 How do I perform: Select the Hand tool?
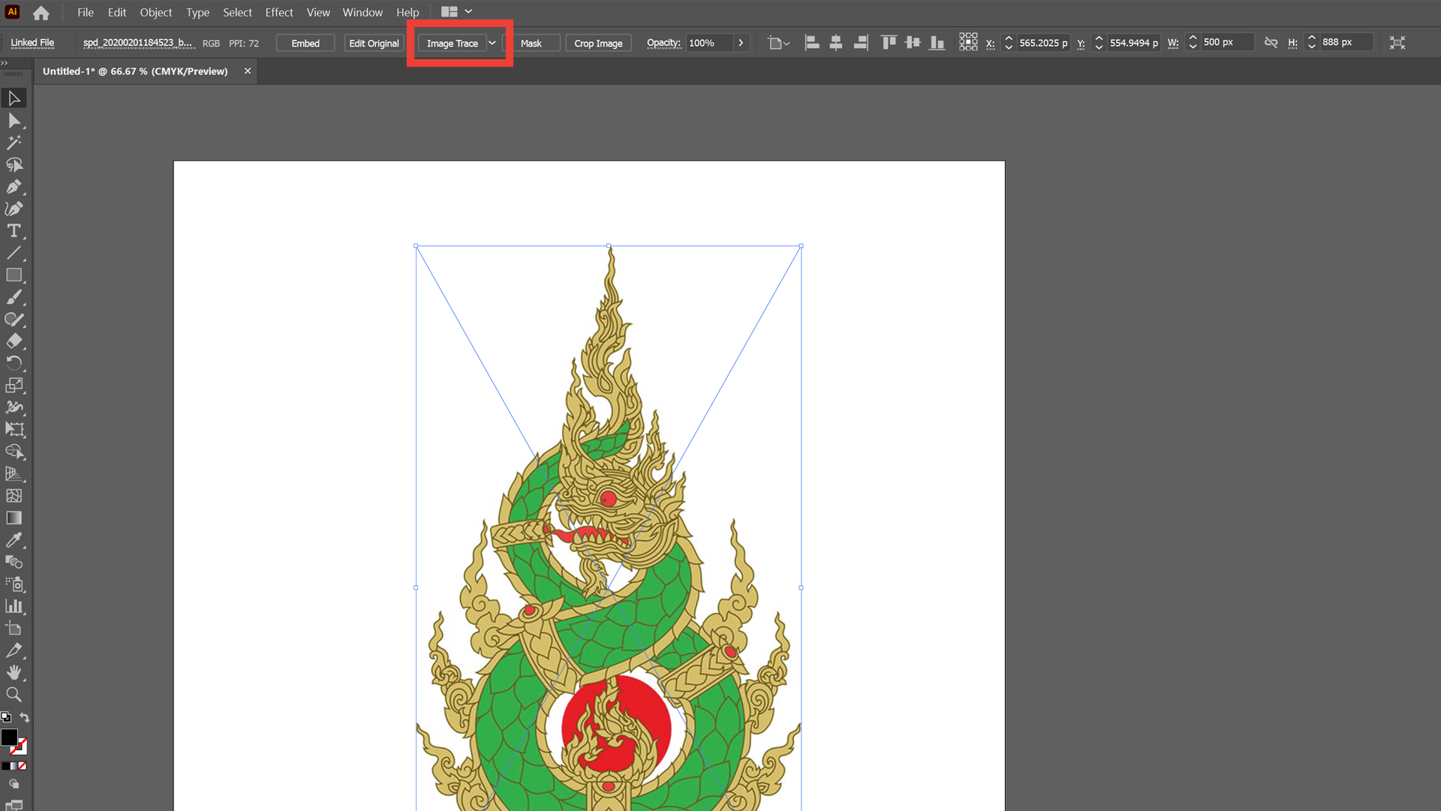point(14,672)
